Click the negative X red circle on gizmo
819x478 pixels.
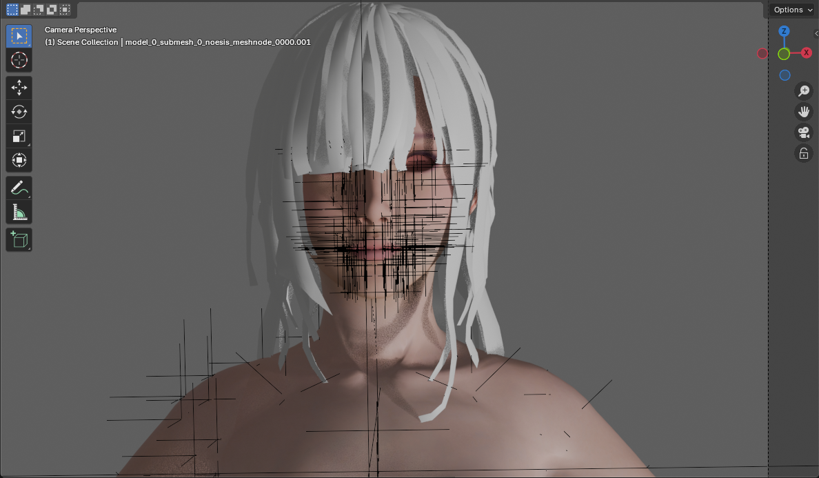(762, 53)
